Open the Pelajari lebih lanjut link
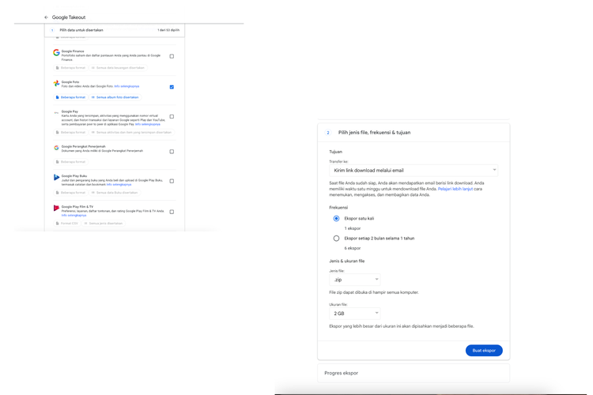Viewport: 593px width, 395px height. point(455,189)
